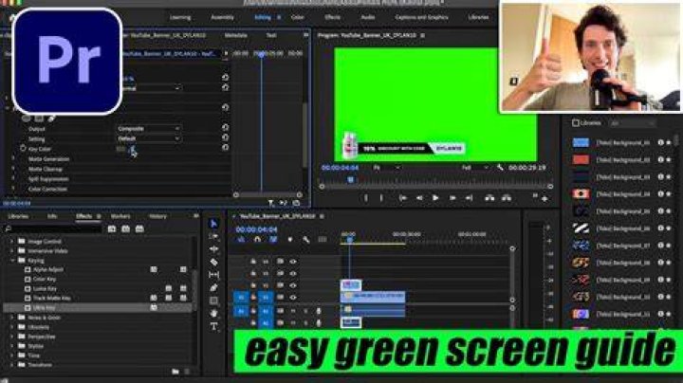Image resolution: width=683 pixels, height=383 pixels.
Task: Solo the A1 audio track
Action: [305, 311]
